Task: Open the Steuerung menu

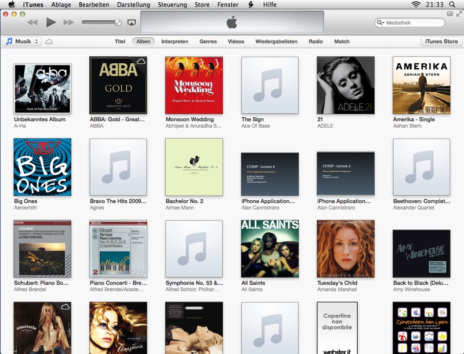Action: [x=172, y=5]
